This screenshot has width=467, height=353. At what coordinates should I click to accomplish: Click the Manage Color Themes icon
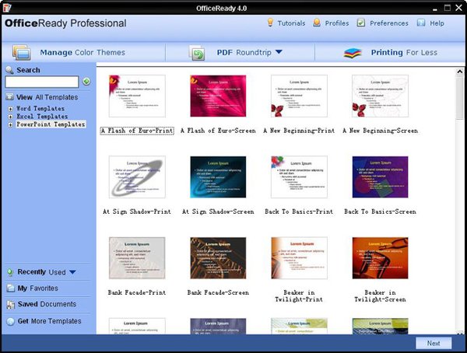[22, 52]
